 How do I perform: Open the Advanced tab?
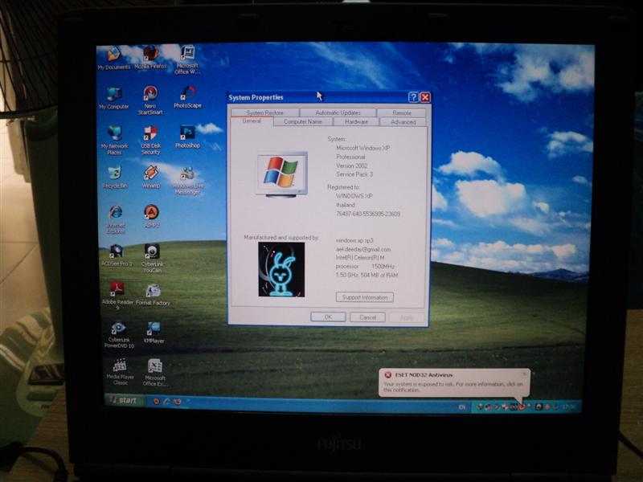coord(403,122)
